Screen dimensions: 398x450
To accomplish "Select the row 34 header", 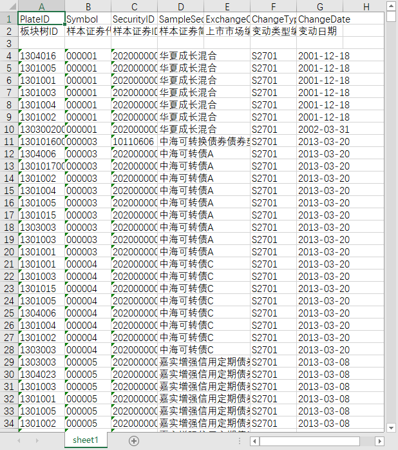I will pos(9,423).
